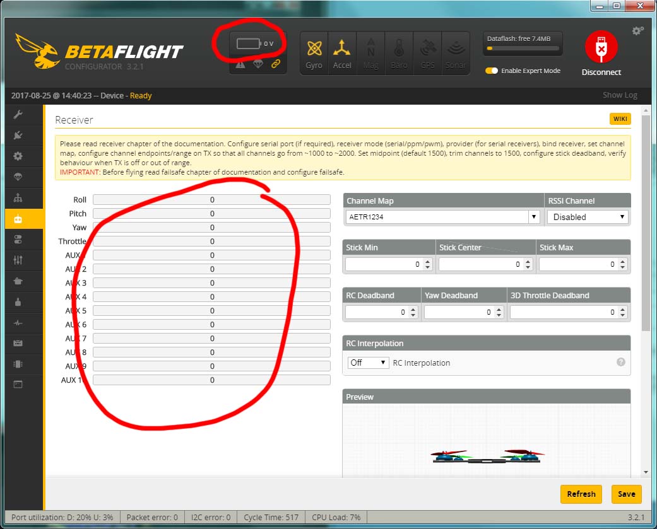This screenshot has width=657, height=529.
Task: Open the RSSI Channel dropdown
Action: click(x=587, y=217)
